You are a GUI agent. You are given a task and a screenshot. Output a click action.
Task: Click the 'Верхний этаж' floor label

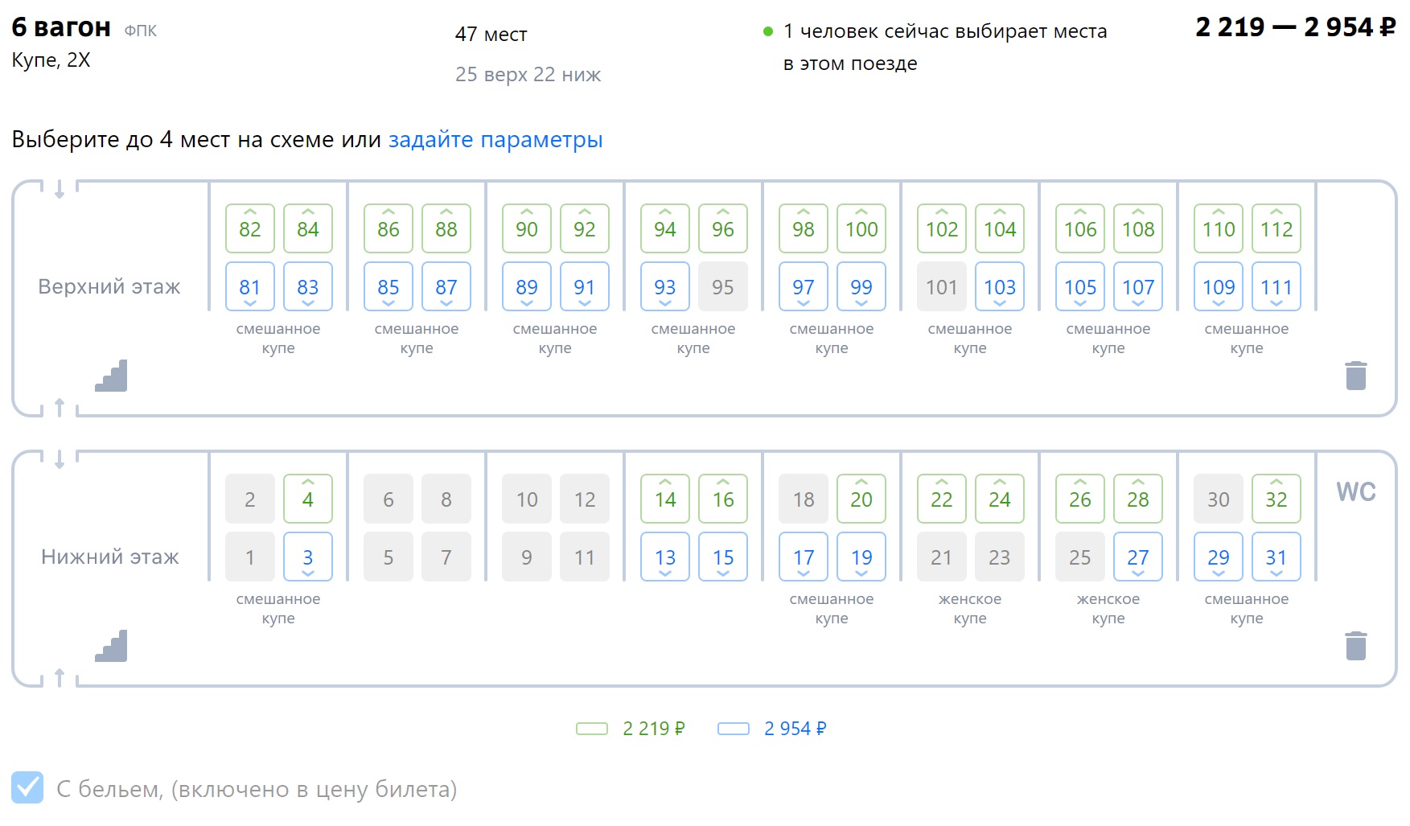pyautogui.click(x=109, y=286)
